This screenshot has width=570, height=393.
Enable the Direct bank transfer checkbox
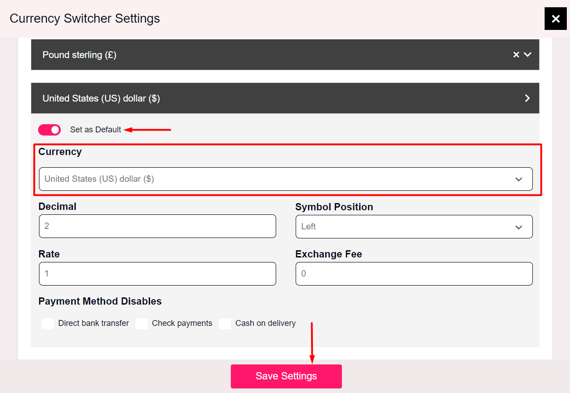(x=48, y=323)
